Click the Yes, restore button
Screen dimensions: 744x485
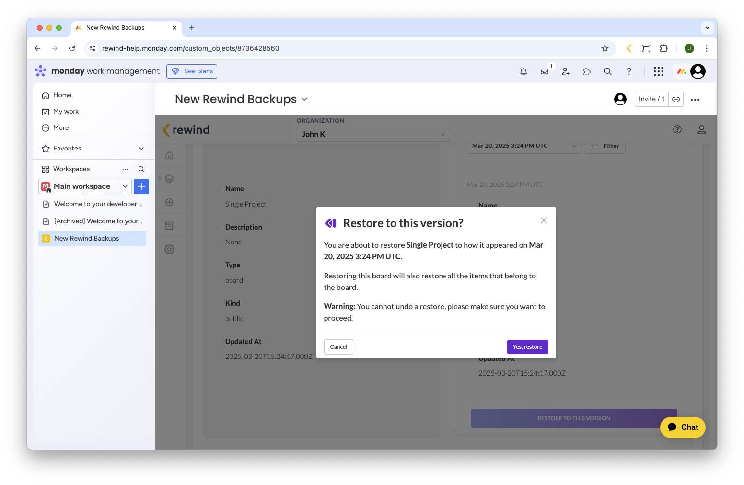pyautogui.click(x=527, y=347)
